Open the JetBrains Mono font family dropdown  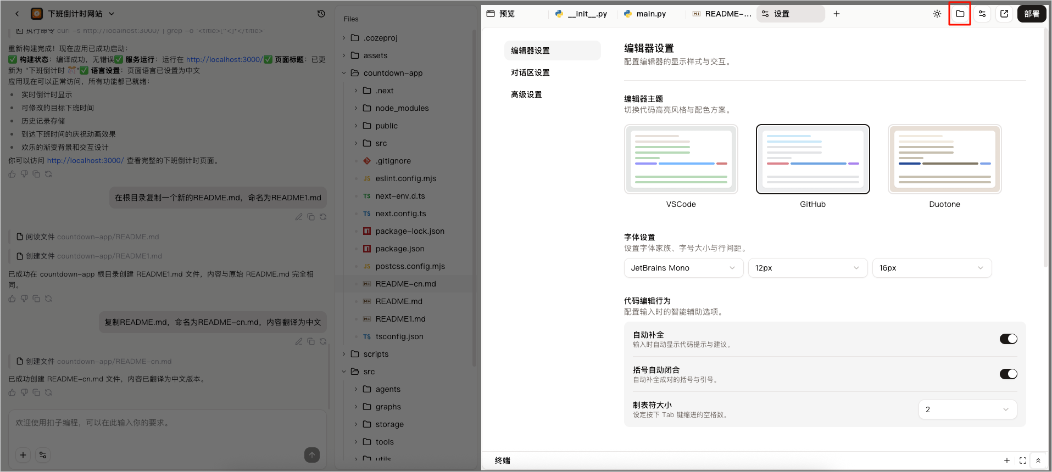[x=683, y=268]
